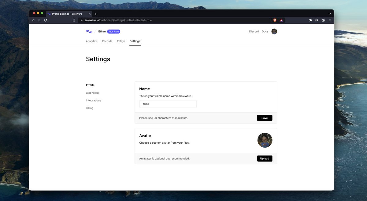Click the Settings page heading
This screenshot has height=201, width=367.
[x=98, y=59]
